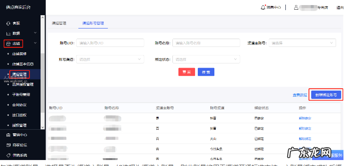Click 解除绑定 in the first 抖音 row
The width and height of the screenshot is (349, 166).
[x=305, y=118]
